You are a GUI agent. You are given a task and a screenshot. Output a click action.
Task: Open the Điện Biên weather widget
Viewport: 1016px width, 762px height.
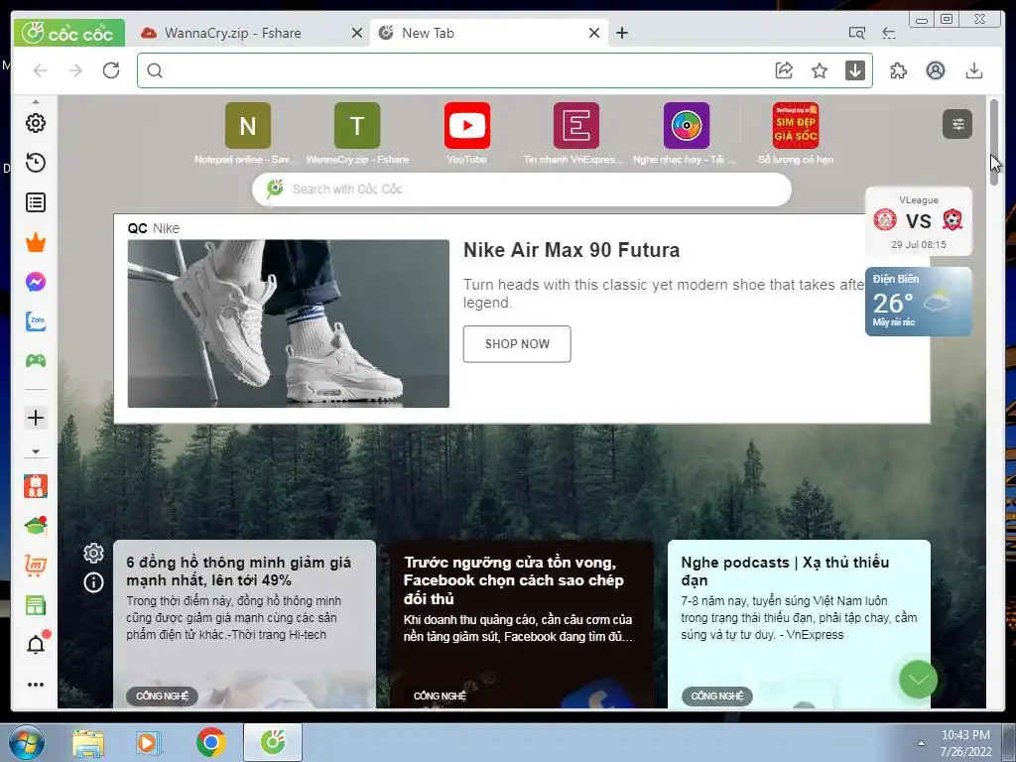(x=918, y=302)
